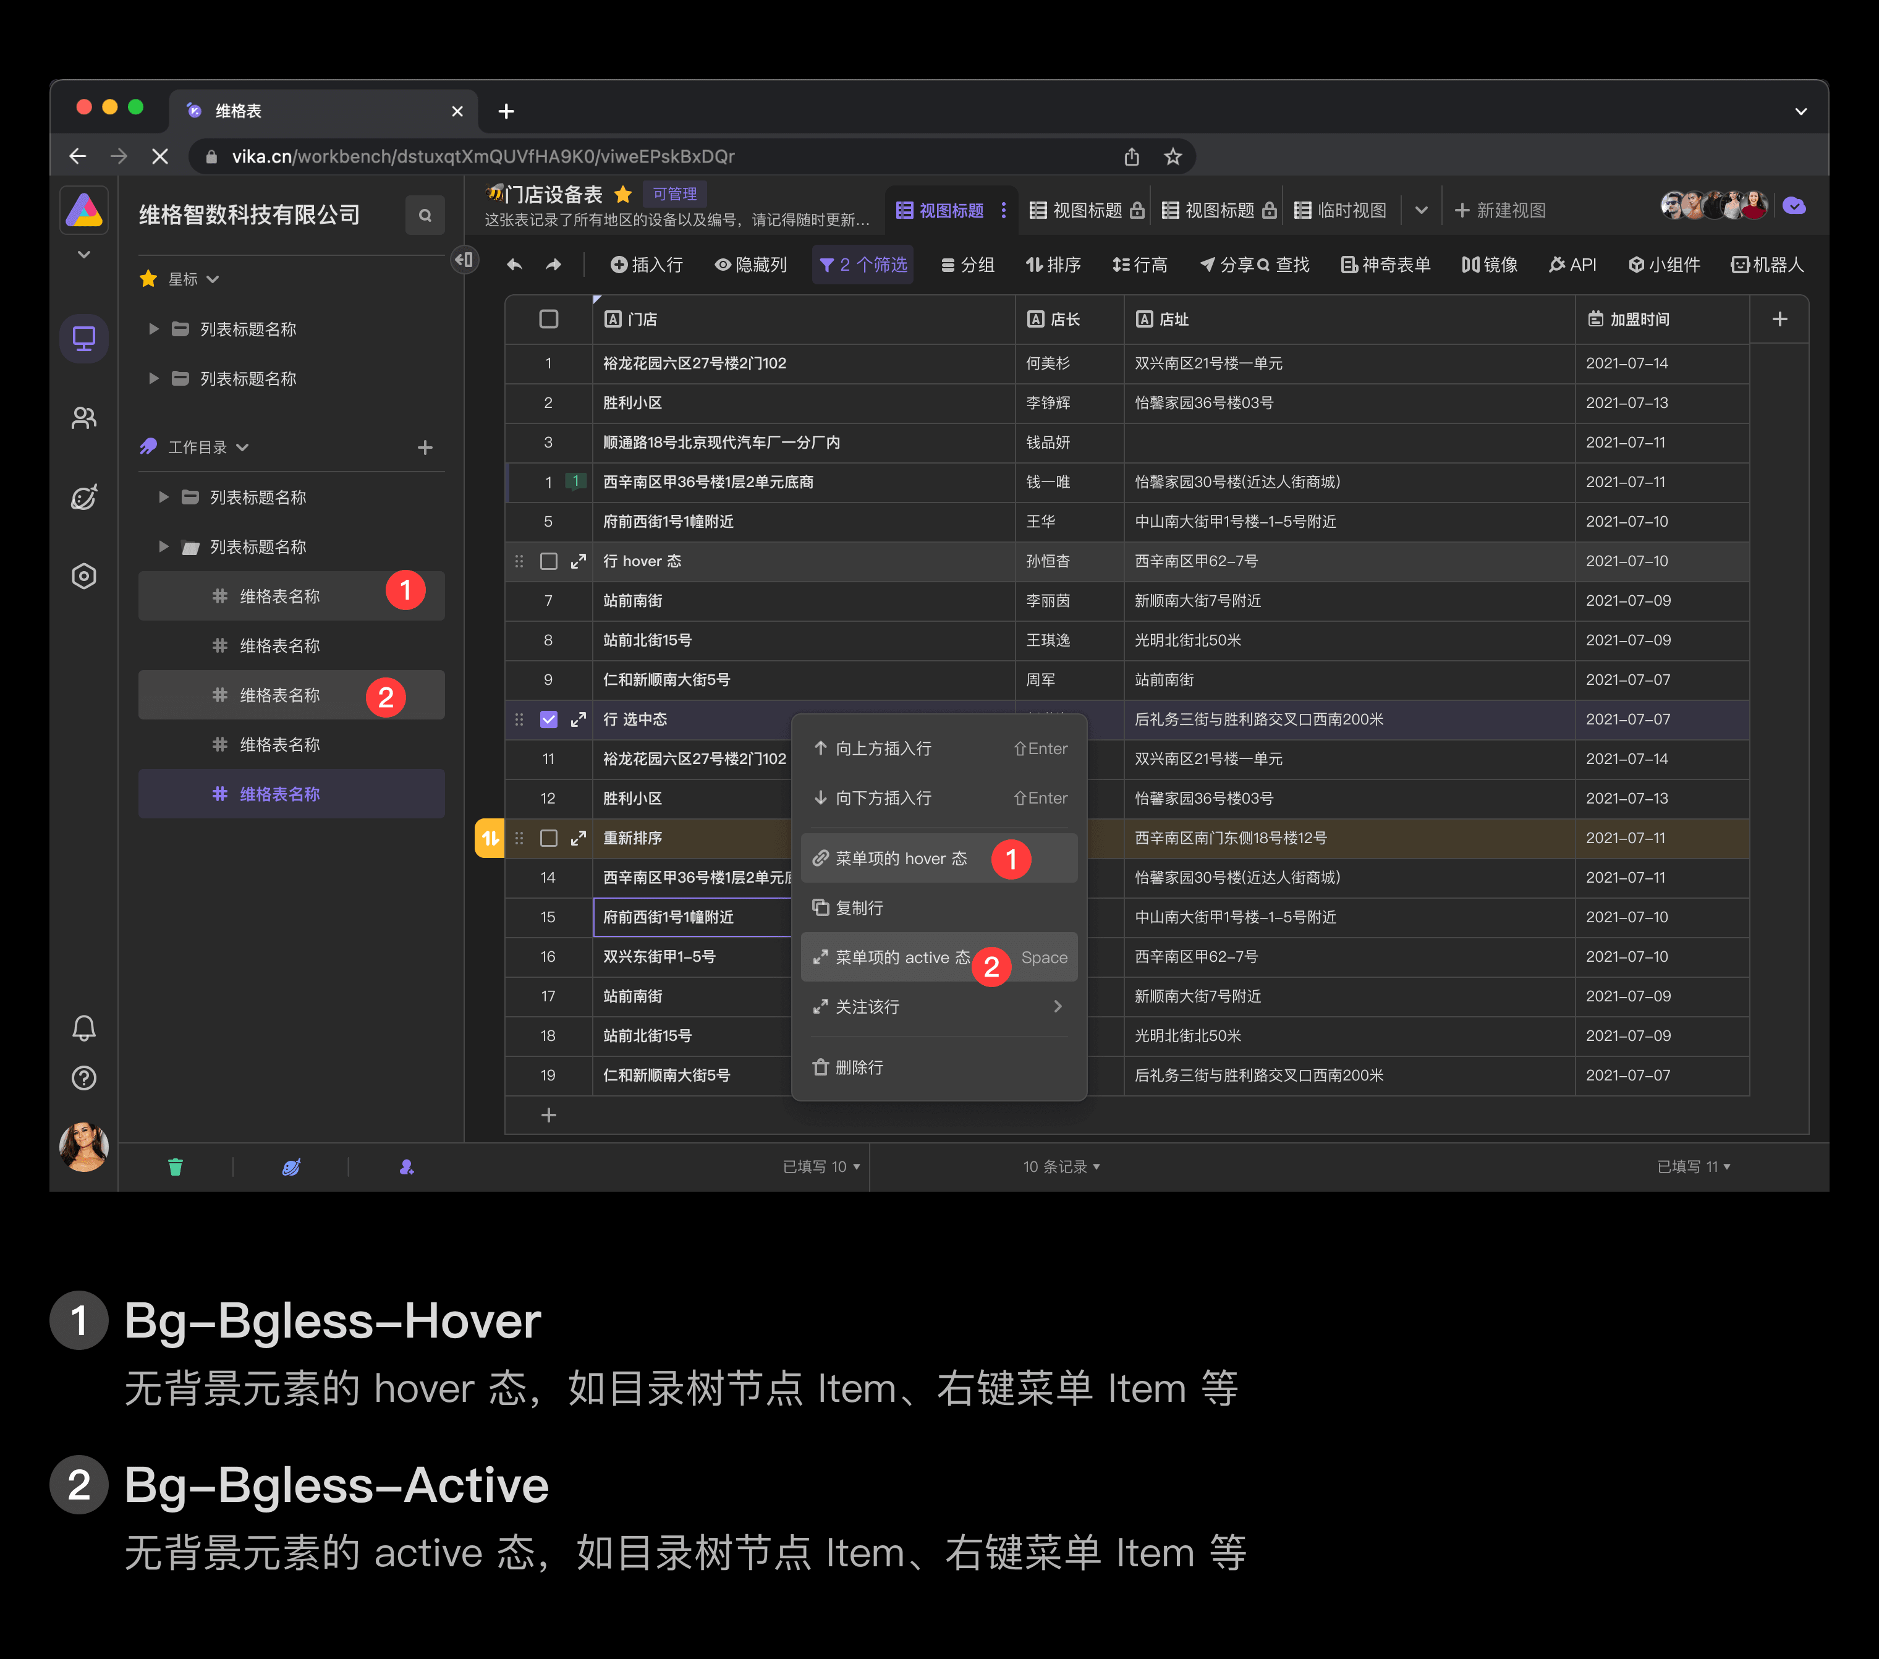Select 删除行 in context menu
1879x1659 pixels.
[x=940, y=1068]
